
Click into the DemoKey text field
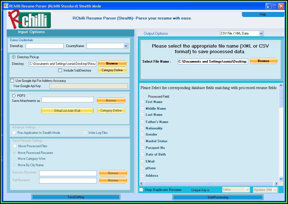point(45,46)
